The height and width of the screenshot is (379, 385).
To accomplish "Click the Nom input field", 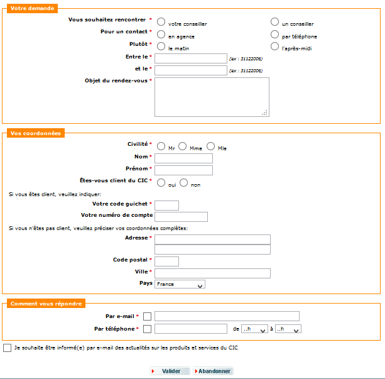I will click(183, 158).
